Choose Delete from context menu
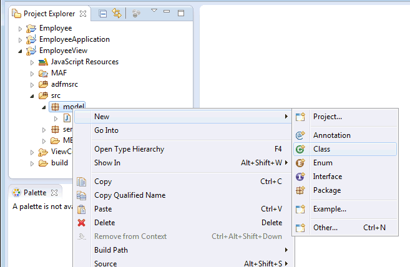Viewport: 410px width, 267px height. click(x=183, y=223)
